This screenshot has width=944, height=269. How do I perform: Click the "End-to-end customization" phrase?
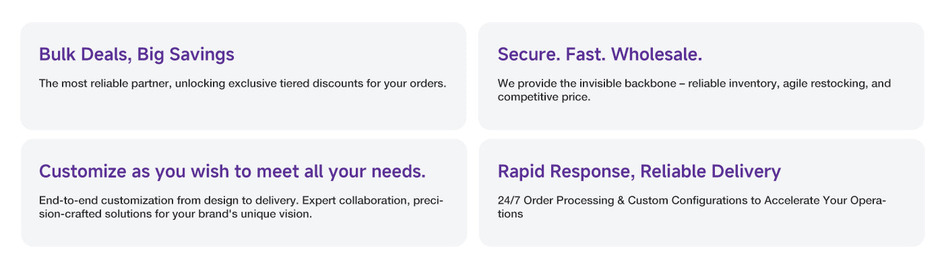click(106, 201)
